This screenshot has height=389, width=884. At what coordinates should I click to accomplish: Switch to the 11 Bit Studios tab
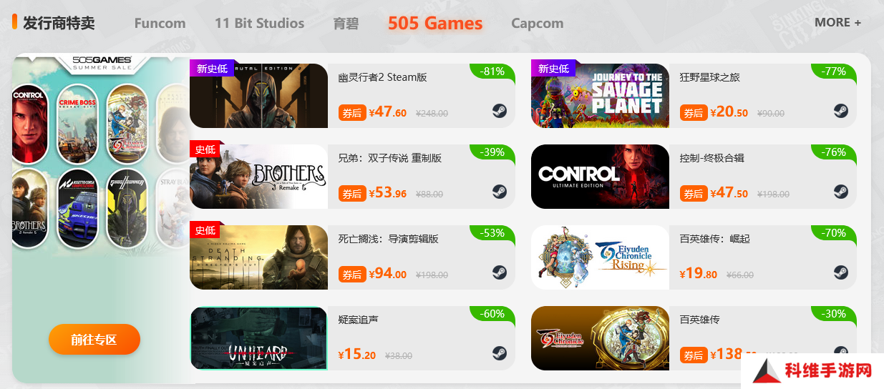coord(259,23)
